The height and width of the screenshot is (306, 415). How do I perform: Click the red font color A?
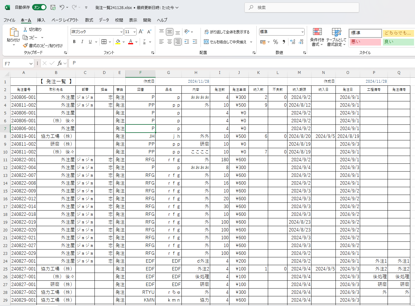click(131, 41)
